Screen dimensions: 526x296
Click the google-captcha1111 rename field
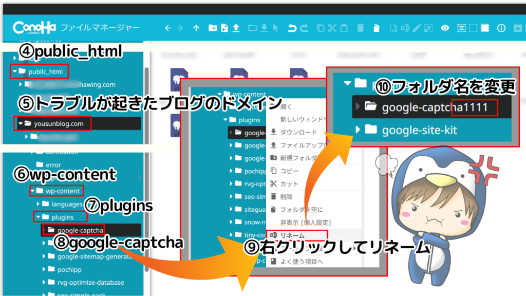coord(435,107)
